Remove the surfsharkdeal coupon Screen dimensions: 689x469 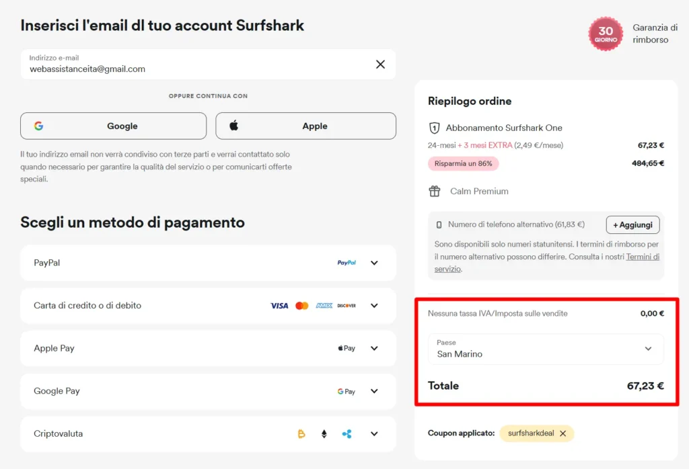point(564,433)
